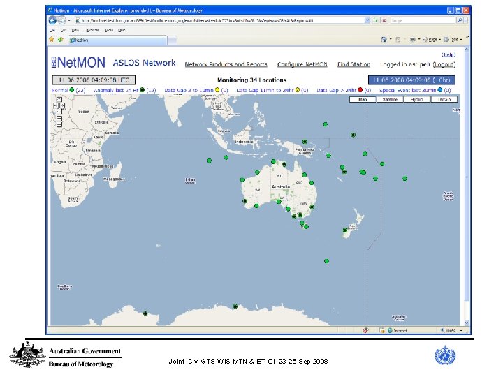Zoom out the map with the minus control
The image size is (503, 377).
click(59, 125)
